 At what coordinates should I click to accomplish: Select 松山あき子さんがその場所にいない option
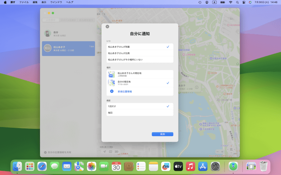click(x=140, y=59)
